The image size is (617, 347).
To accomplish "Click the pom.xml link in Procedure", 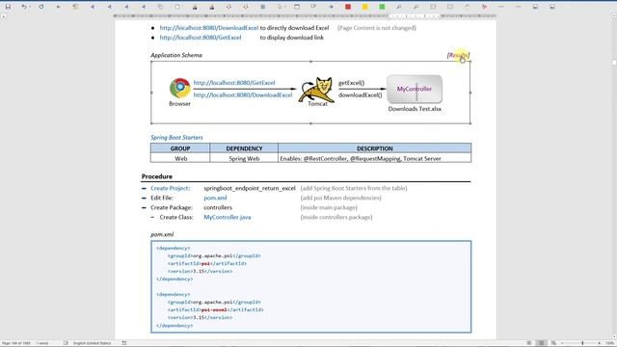I will coord(215,198).
